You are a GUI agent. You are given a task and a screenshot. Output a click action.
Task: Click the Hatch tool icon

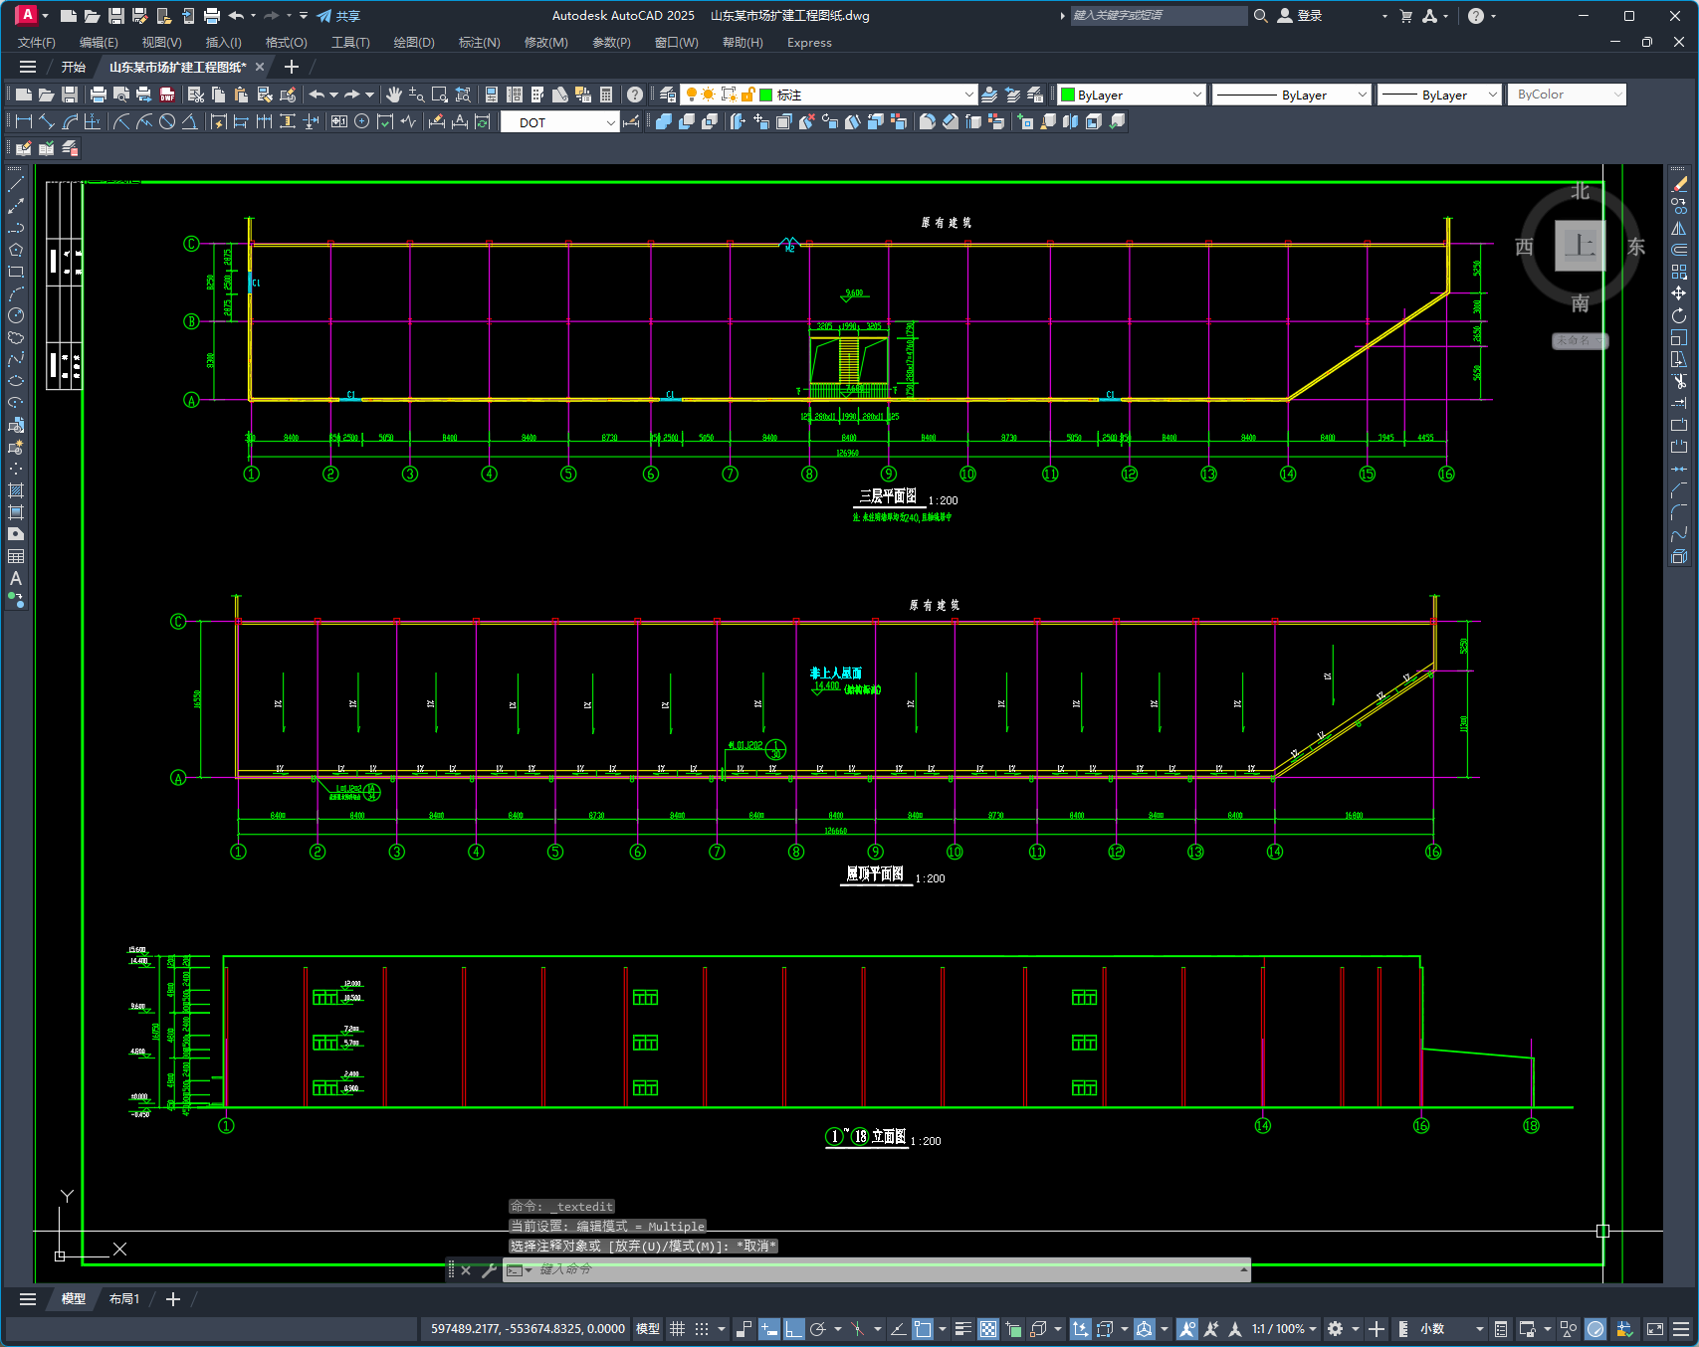[16, 490]
